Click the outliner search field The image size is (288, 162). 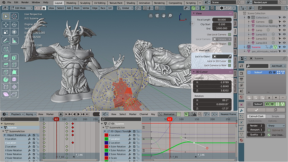[270, 8]
